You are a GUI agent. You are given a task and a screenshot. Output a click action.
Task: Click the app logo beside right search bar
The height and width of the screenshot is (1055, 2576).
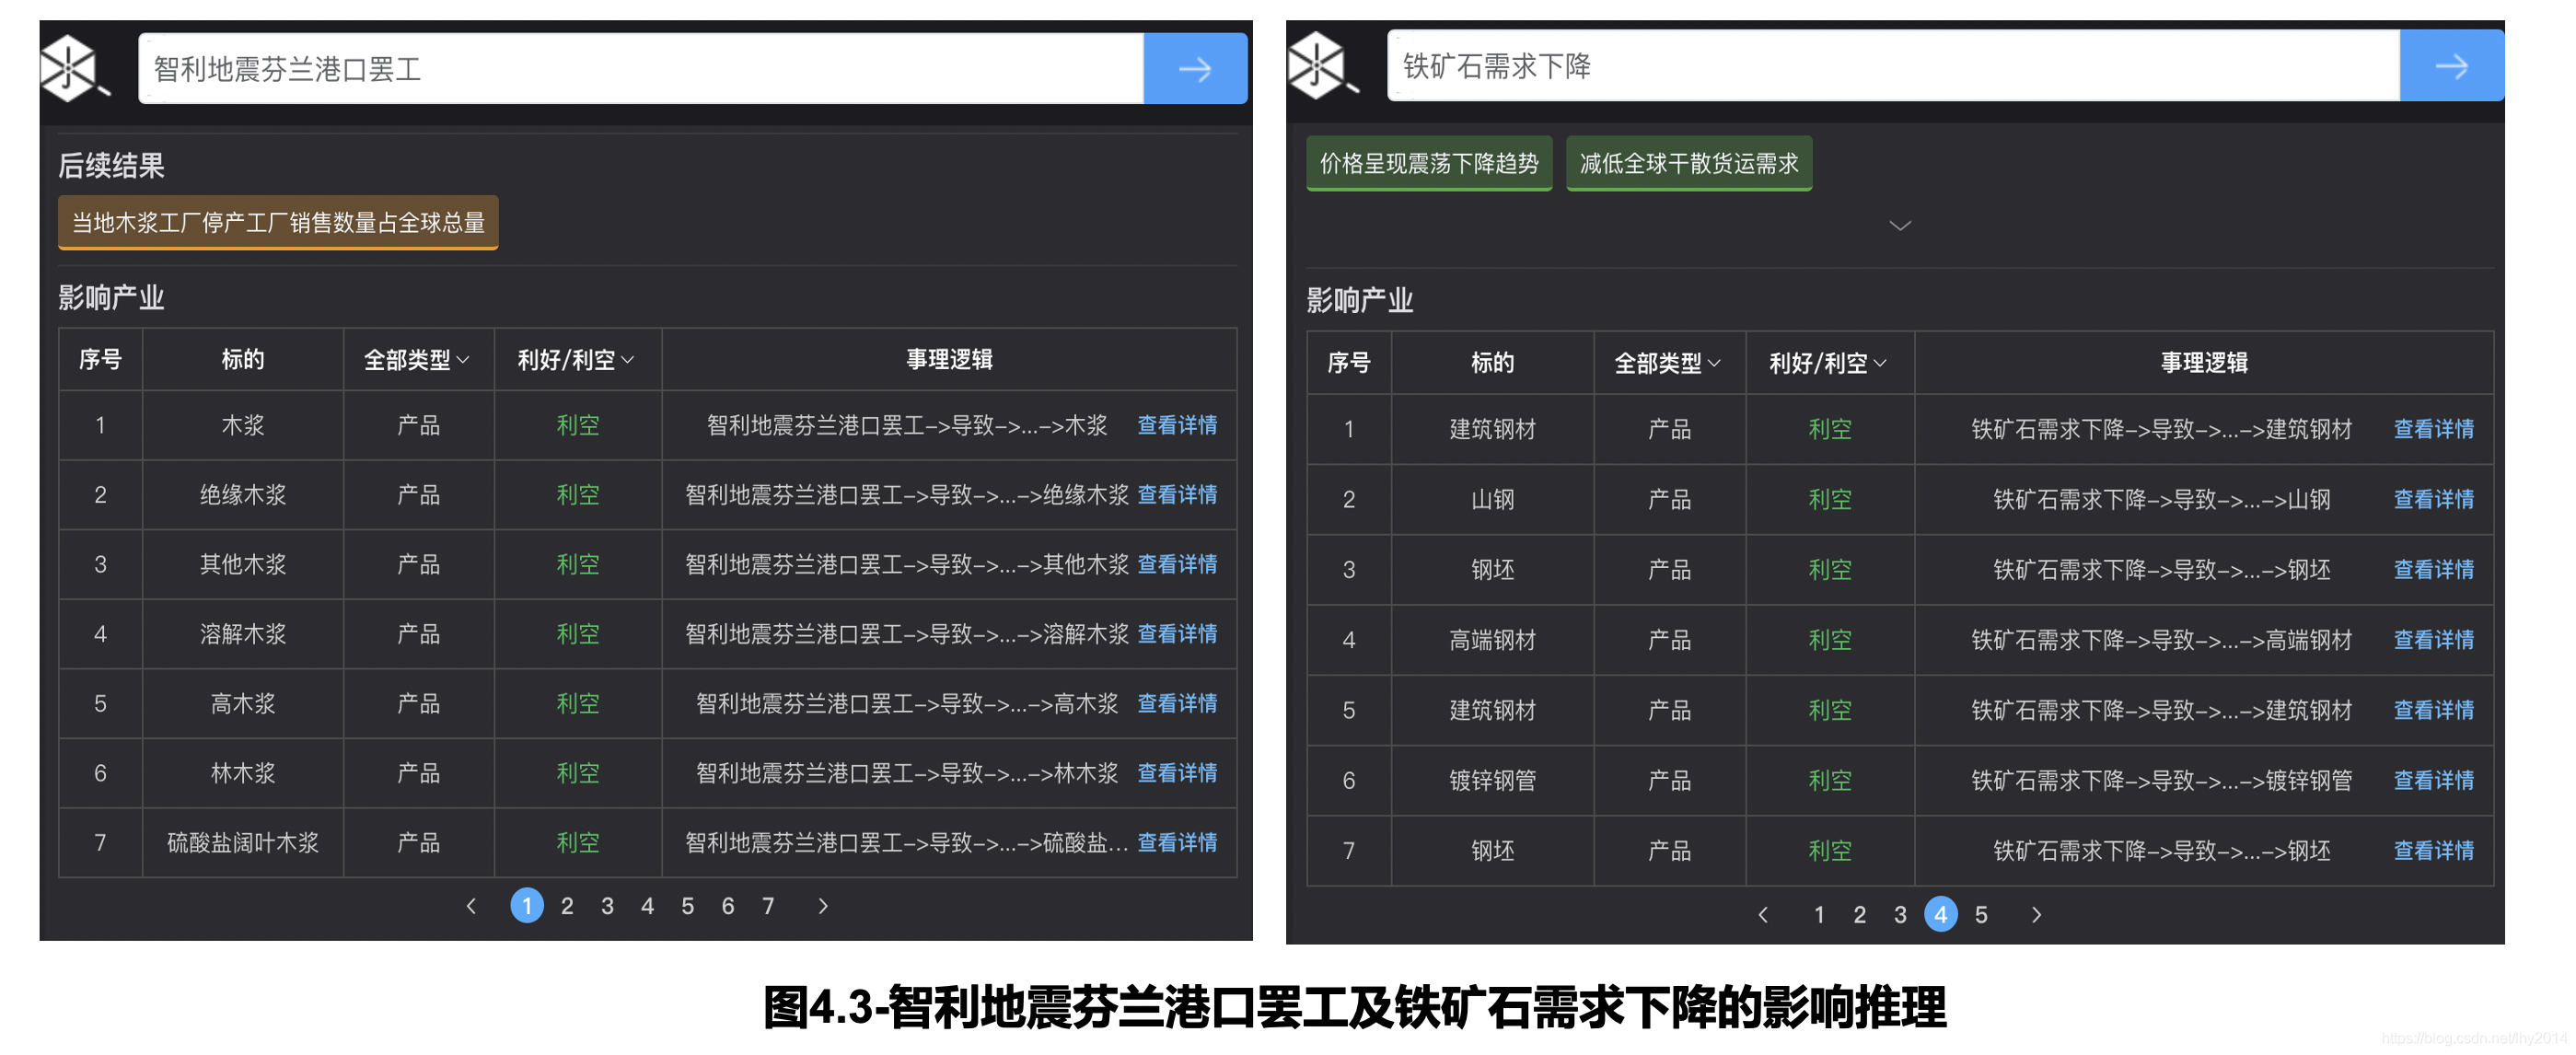pos(1317,66)
